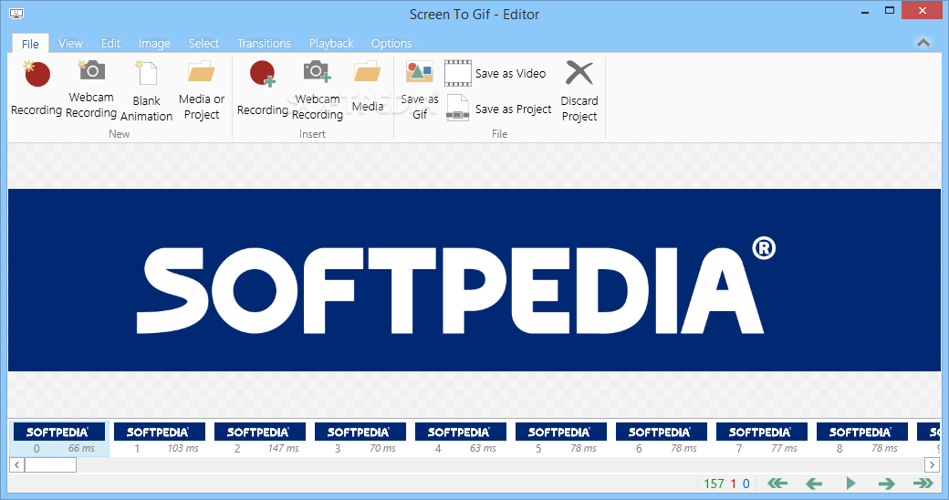Jump to the last frame
The image size is (949, 500).
923,483
